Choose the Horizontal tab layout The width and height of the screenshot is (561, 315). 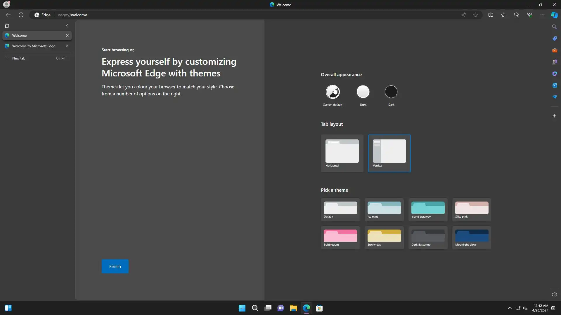[342, 153]
